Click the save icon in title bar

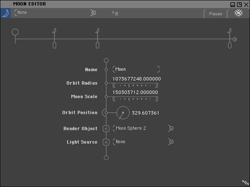(x=232, y=4)
